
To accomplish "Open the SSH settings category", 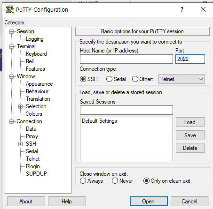I will pyautogui.click(x=31, y=144).
